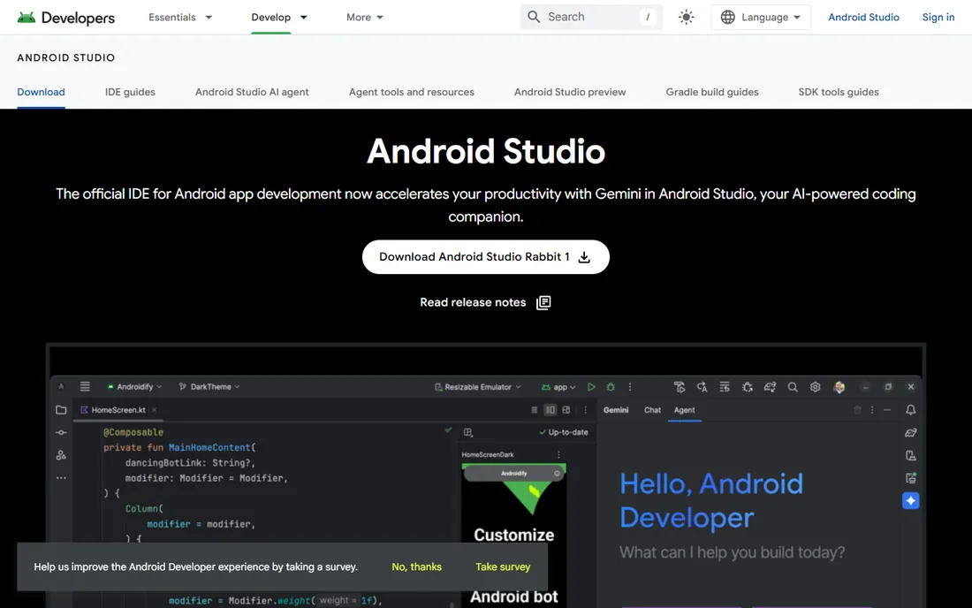
Task: Click the user avatar in IDE toolbar
Action: [x=839, y=387]
